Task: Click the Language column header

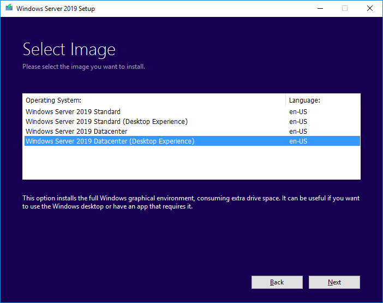Action: tap(322, 100)
